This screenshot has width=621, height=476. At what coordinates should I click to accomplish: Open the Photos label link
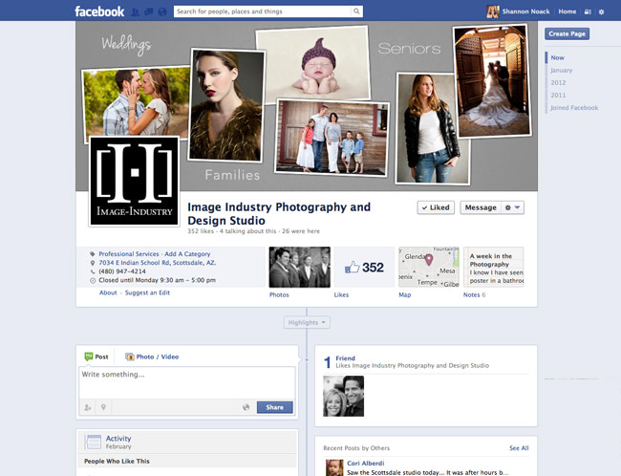[x=279, y=295]
